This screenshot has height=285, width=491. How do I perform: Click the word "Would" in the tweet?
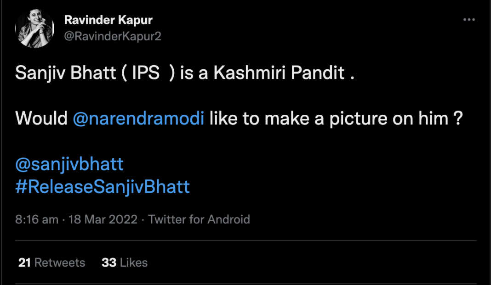pos(41,118)
